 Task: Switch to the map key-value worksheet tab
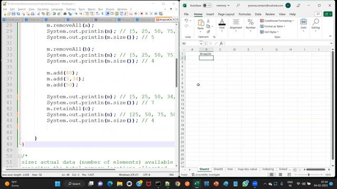click(247, 169)
